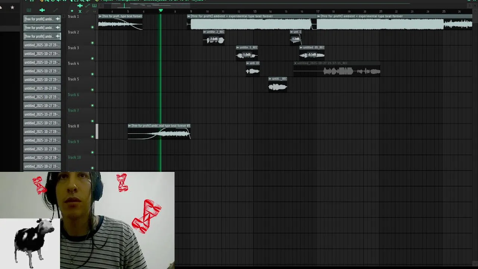This screenshot has height=269, width=478.
Task: Mute Track 1 with its green dot
Action: click(x=93, y=27)
